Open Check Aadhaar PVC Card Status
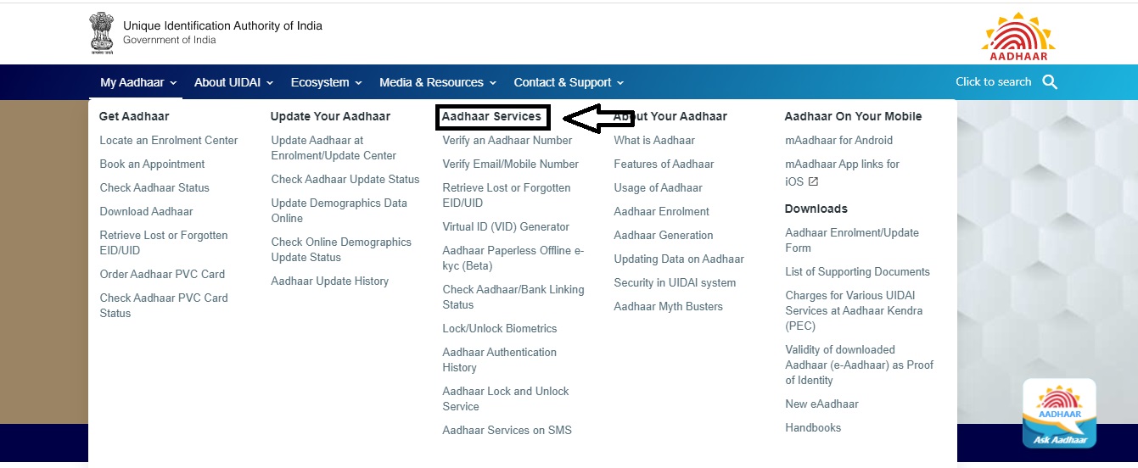Image resolution: width=1138 pixels, height=468 pixels. pyautogui.click(x=164, y=305)
